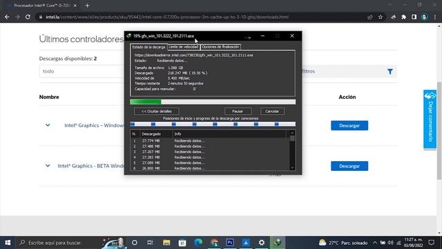Image resolution: width=442 pixels, height=249 pixels.
Task: Click the volume speaker tray icon
Action: click(390, 243)
